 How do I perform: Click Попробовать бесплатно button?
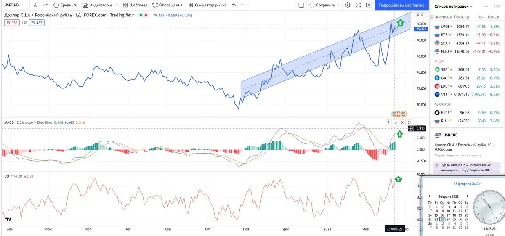pyautogui.click(x=402, y=5)
